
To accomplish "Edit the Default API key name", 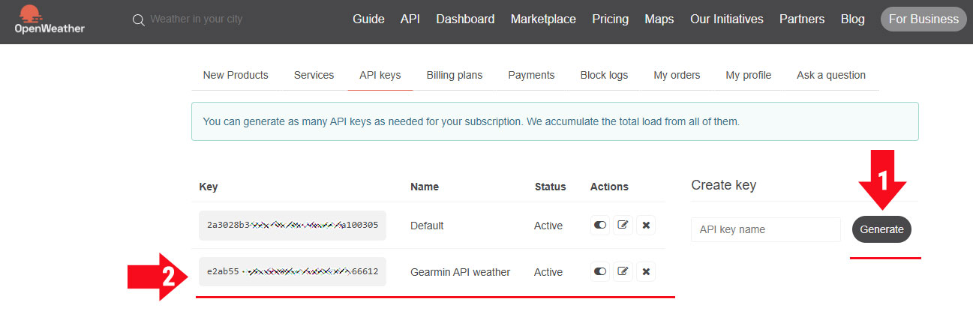I will tap(623, 226).
